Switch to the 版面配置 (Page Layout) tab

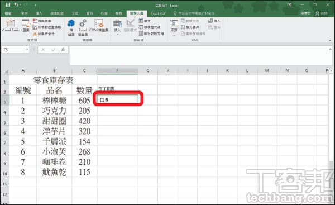tap(57, 13)
